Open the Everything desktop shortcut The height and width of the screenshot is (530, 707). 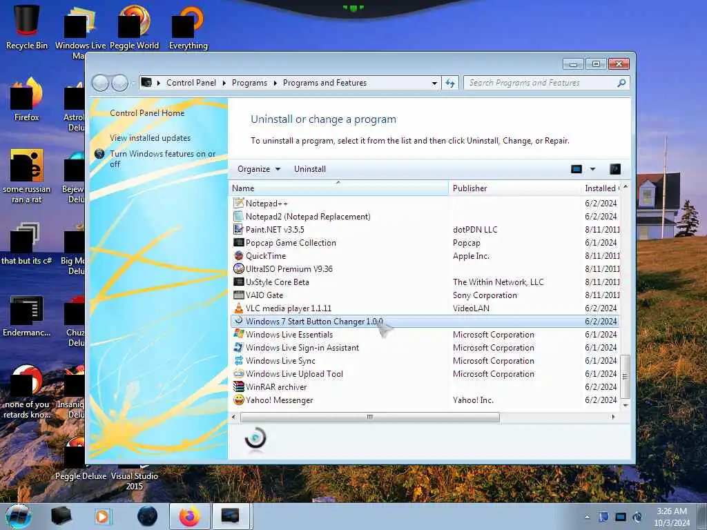click(188, 27)
